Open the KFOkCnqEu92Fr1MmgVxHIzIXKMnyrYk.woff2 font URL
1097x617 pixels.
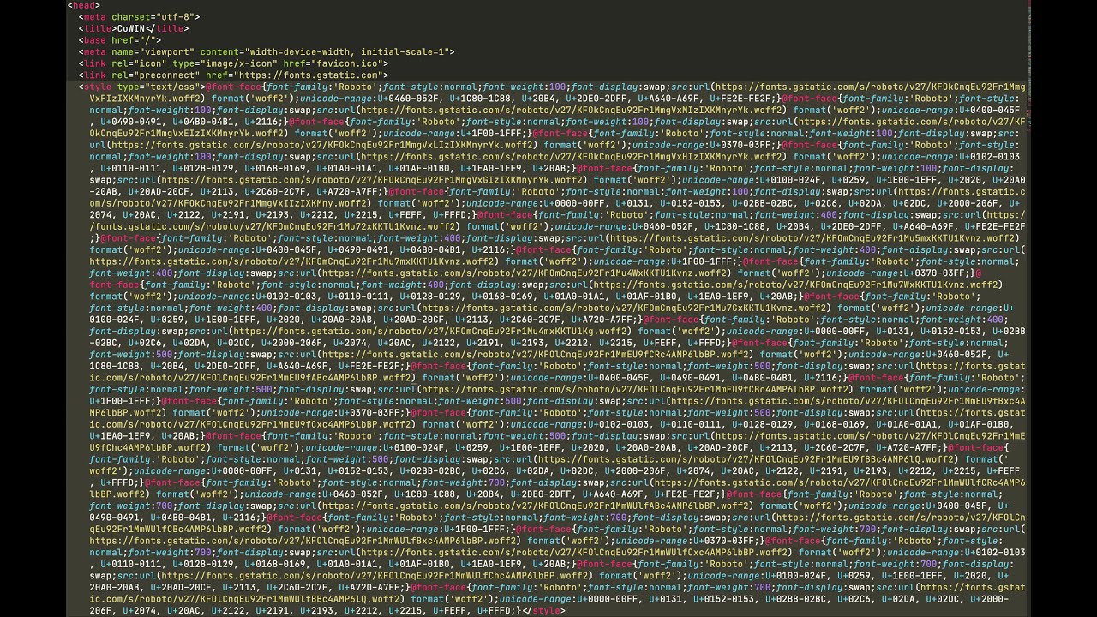[572, 156]
